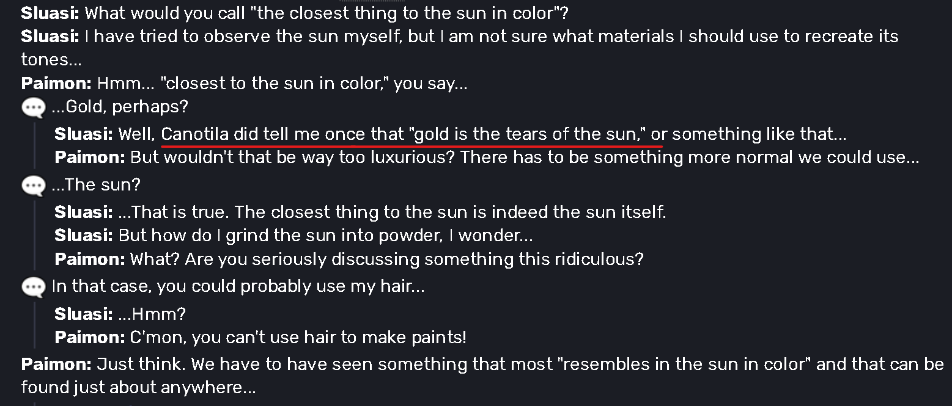The width and height of the screenshot is (952, 406).
Task: Click Sluasi's name before "Well, Canotila did tell"
Action: [x=84, y=134]
